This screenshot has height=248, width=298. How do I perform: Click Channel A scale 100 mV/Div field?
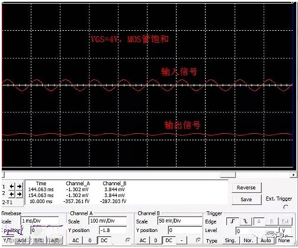pyautogui.click(x=107, y=221)
